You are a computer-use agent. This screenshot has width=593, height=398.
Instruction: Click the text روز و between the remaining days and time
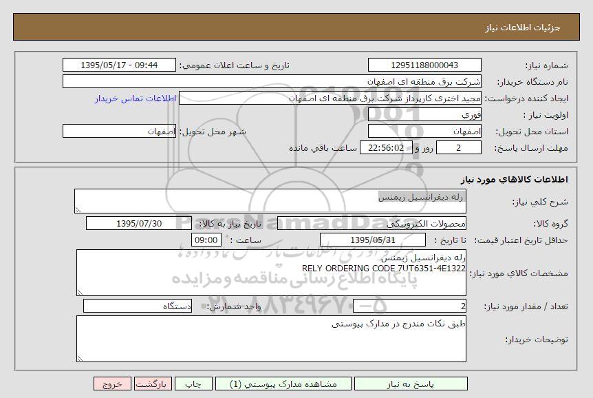(x=424, y=148)
